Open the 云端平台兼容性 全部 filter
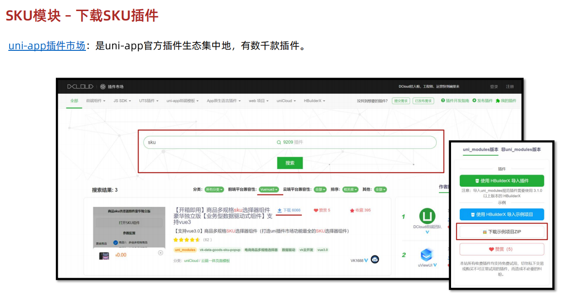 click(x=320, y=189)
